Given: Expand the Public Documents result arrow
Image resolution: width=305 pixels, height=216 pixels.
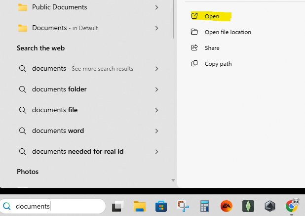Looking at the screenshot, I should pos(156,7).
